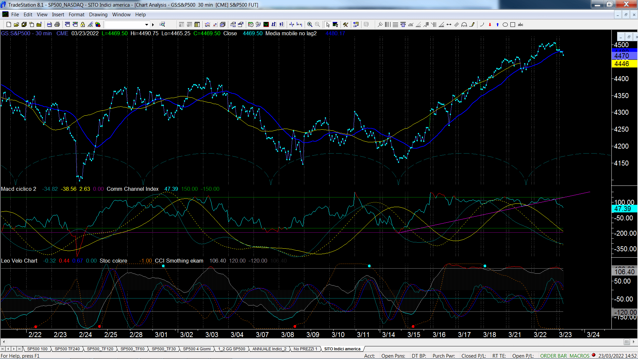Switch to the SP500_TF60 tab
638x359 pixels.
(x=132, y=349)
